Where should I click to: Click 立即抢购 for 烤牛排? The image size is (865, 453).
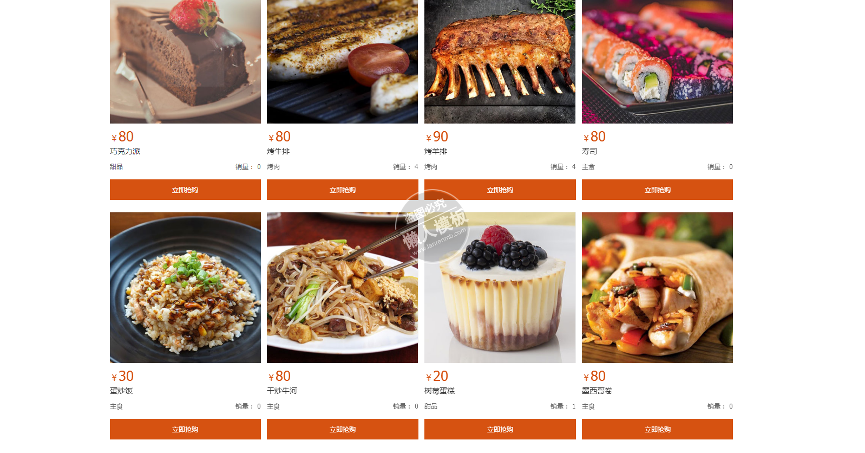click(x=342, y=190)
